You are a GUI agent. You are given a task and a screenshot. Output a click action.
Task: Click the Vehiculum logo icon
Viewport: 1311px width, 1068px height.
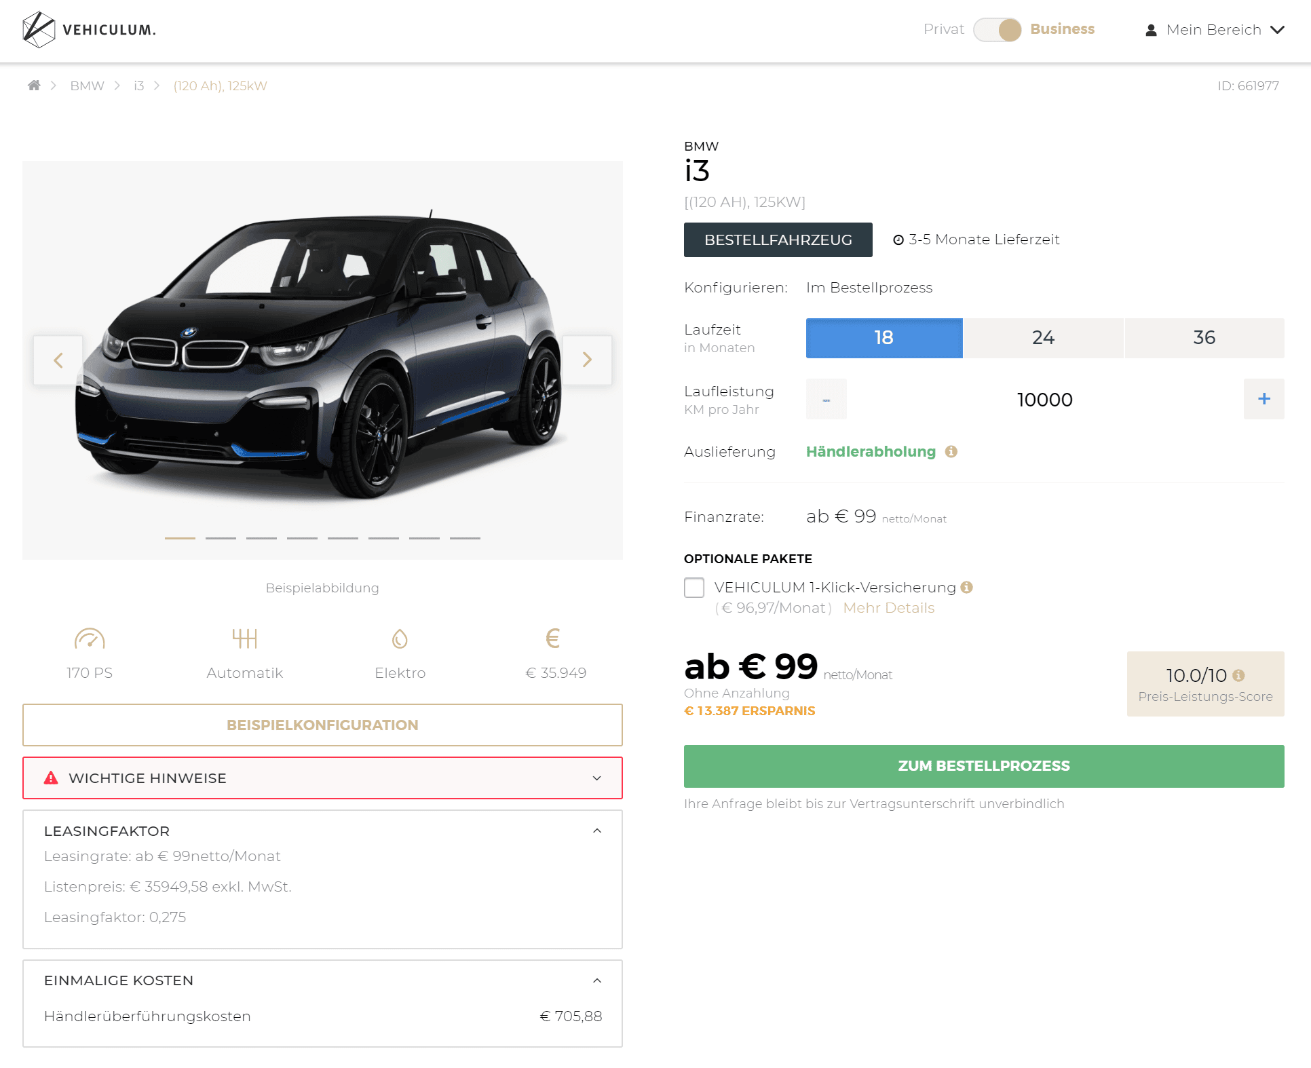pyautogui.click(x=39, y=30)
